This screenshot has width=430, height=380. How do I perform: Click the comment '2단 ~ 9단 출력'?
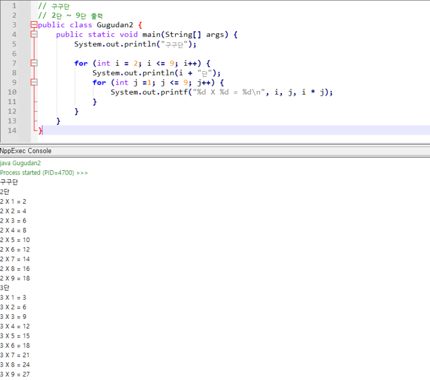pyautogui.click(x=77, y=16)
